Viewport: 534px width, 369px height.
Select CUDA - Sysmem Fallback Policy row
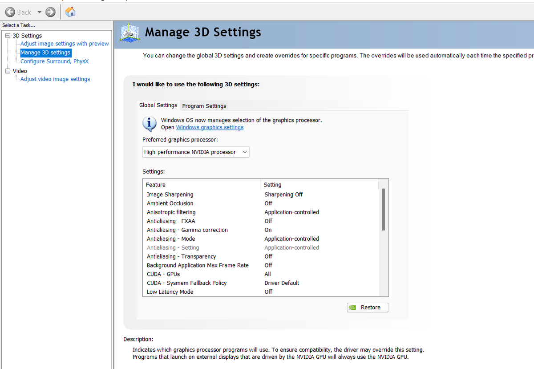(261, 284)
